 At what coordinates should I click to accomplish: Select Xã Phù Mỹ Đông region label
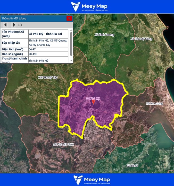pyautogui.click(x=141, y=39)
